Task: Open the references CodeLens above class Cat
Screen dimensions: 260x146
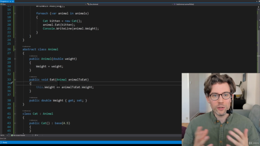Action: 26,111
